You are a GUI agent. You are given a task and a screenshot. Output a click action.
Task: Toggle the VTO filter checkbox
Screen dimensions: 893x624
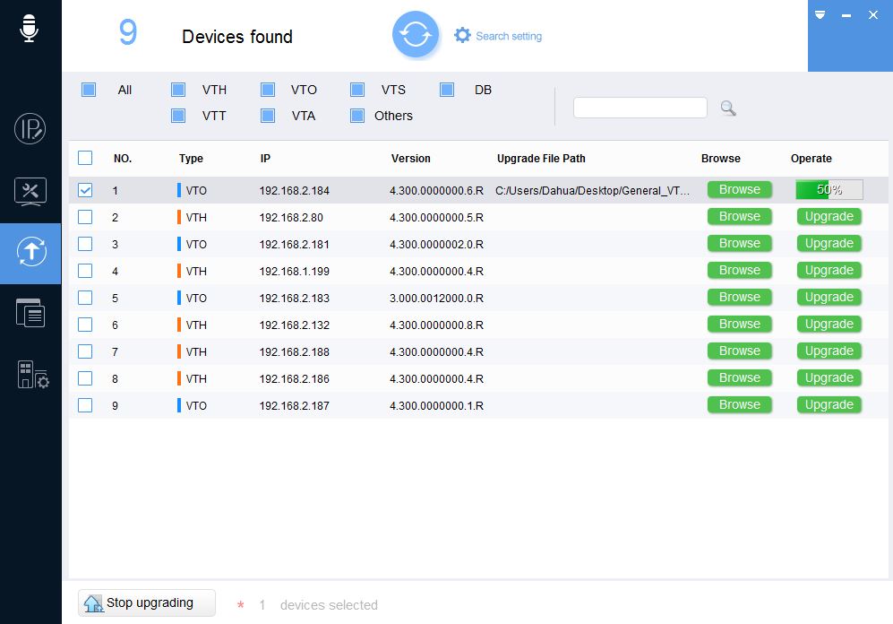point(268,90)
